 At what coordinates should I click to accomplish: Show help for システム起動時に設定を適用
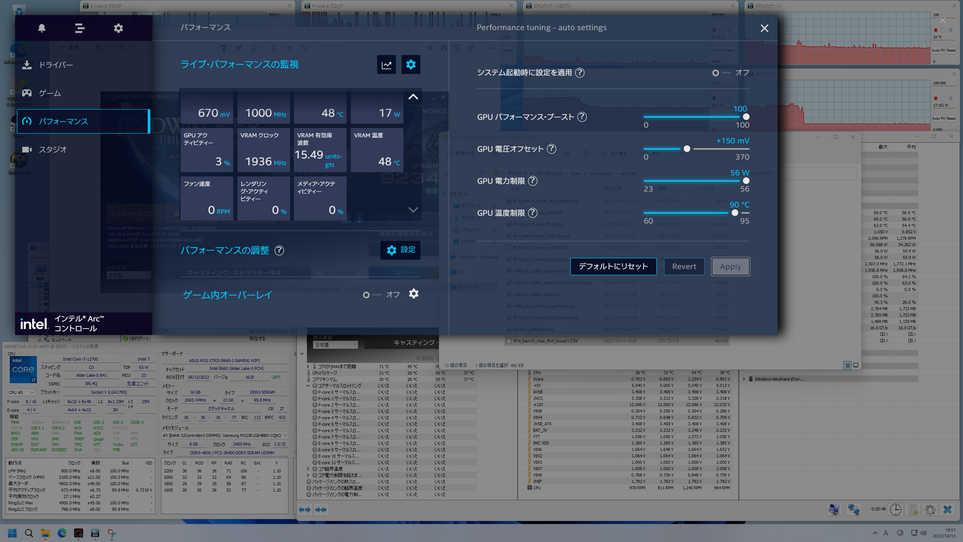[580, 73]
